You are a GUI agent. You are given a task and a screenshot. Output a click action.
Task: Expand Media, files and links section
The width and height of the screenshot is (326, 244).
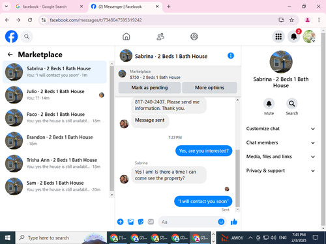280,157
